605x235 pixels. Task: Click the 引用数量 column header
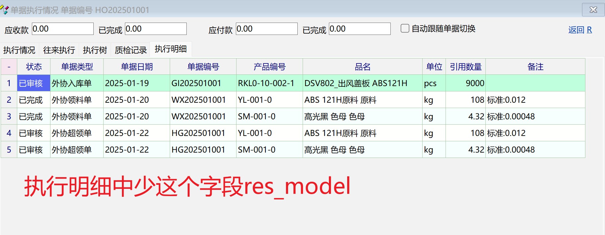pos(465,67)
